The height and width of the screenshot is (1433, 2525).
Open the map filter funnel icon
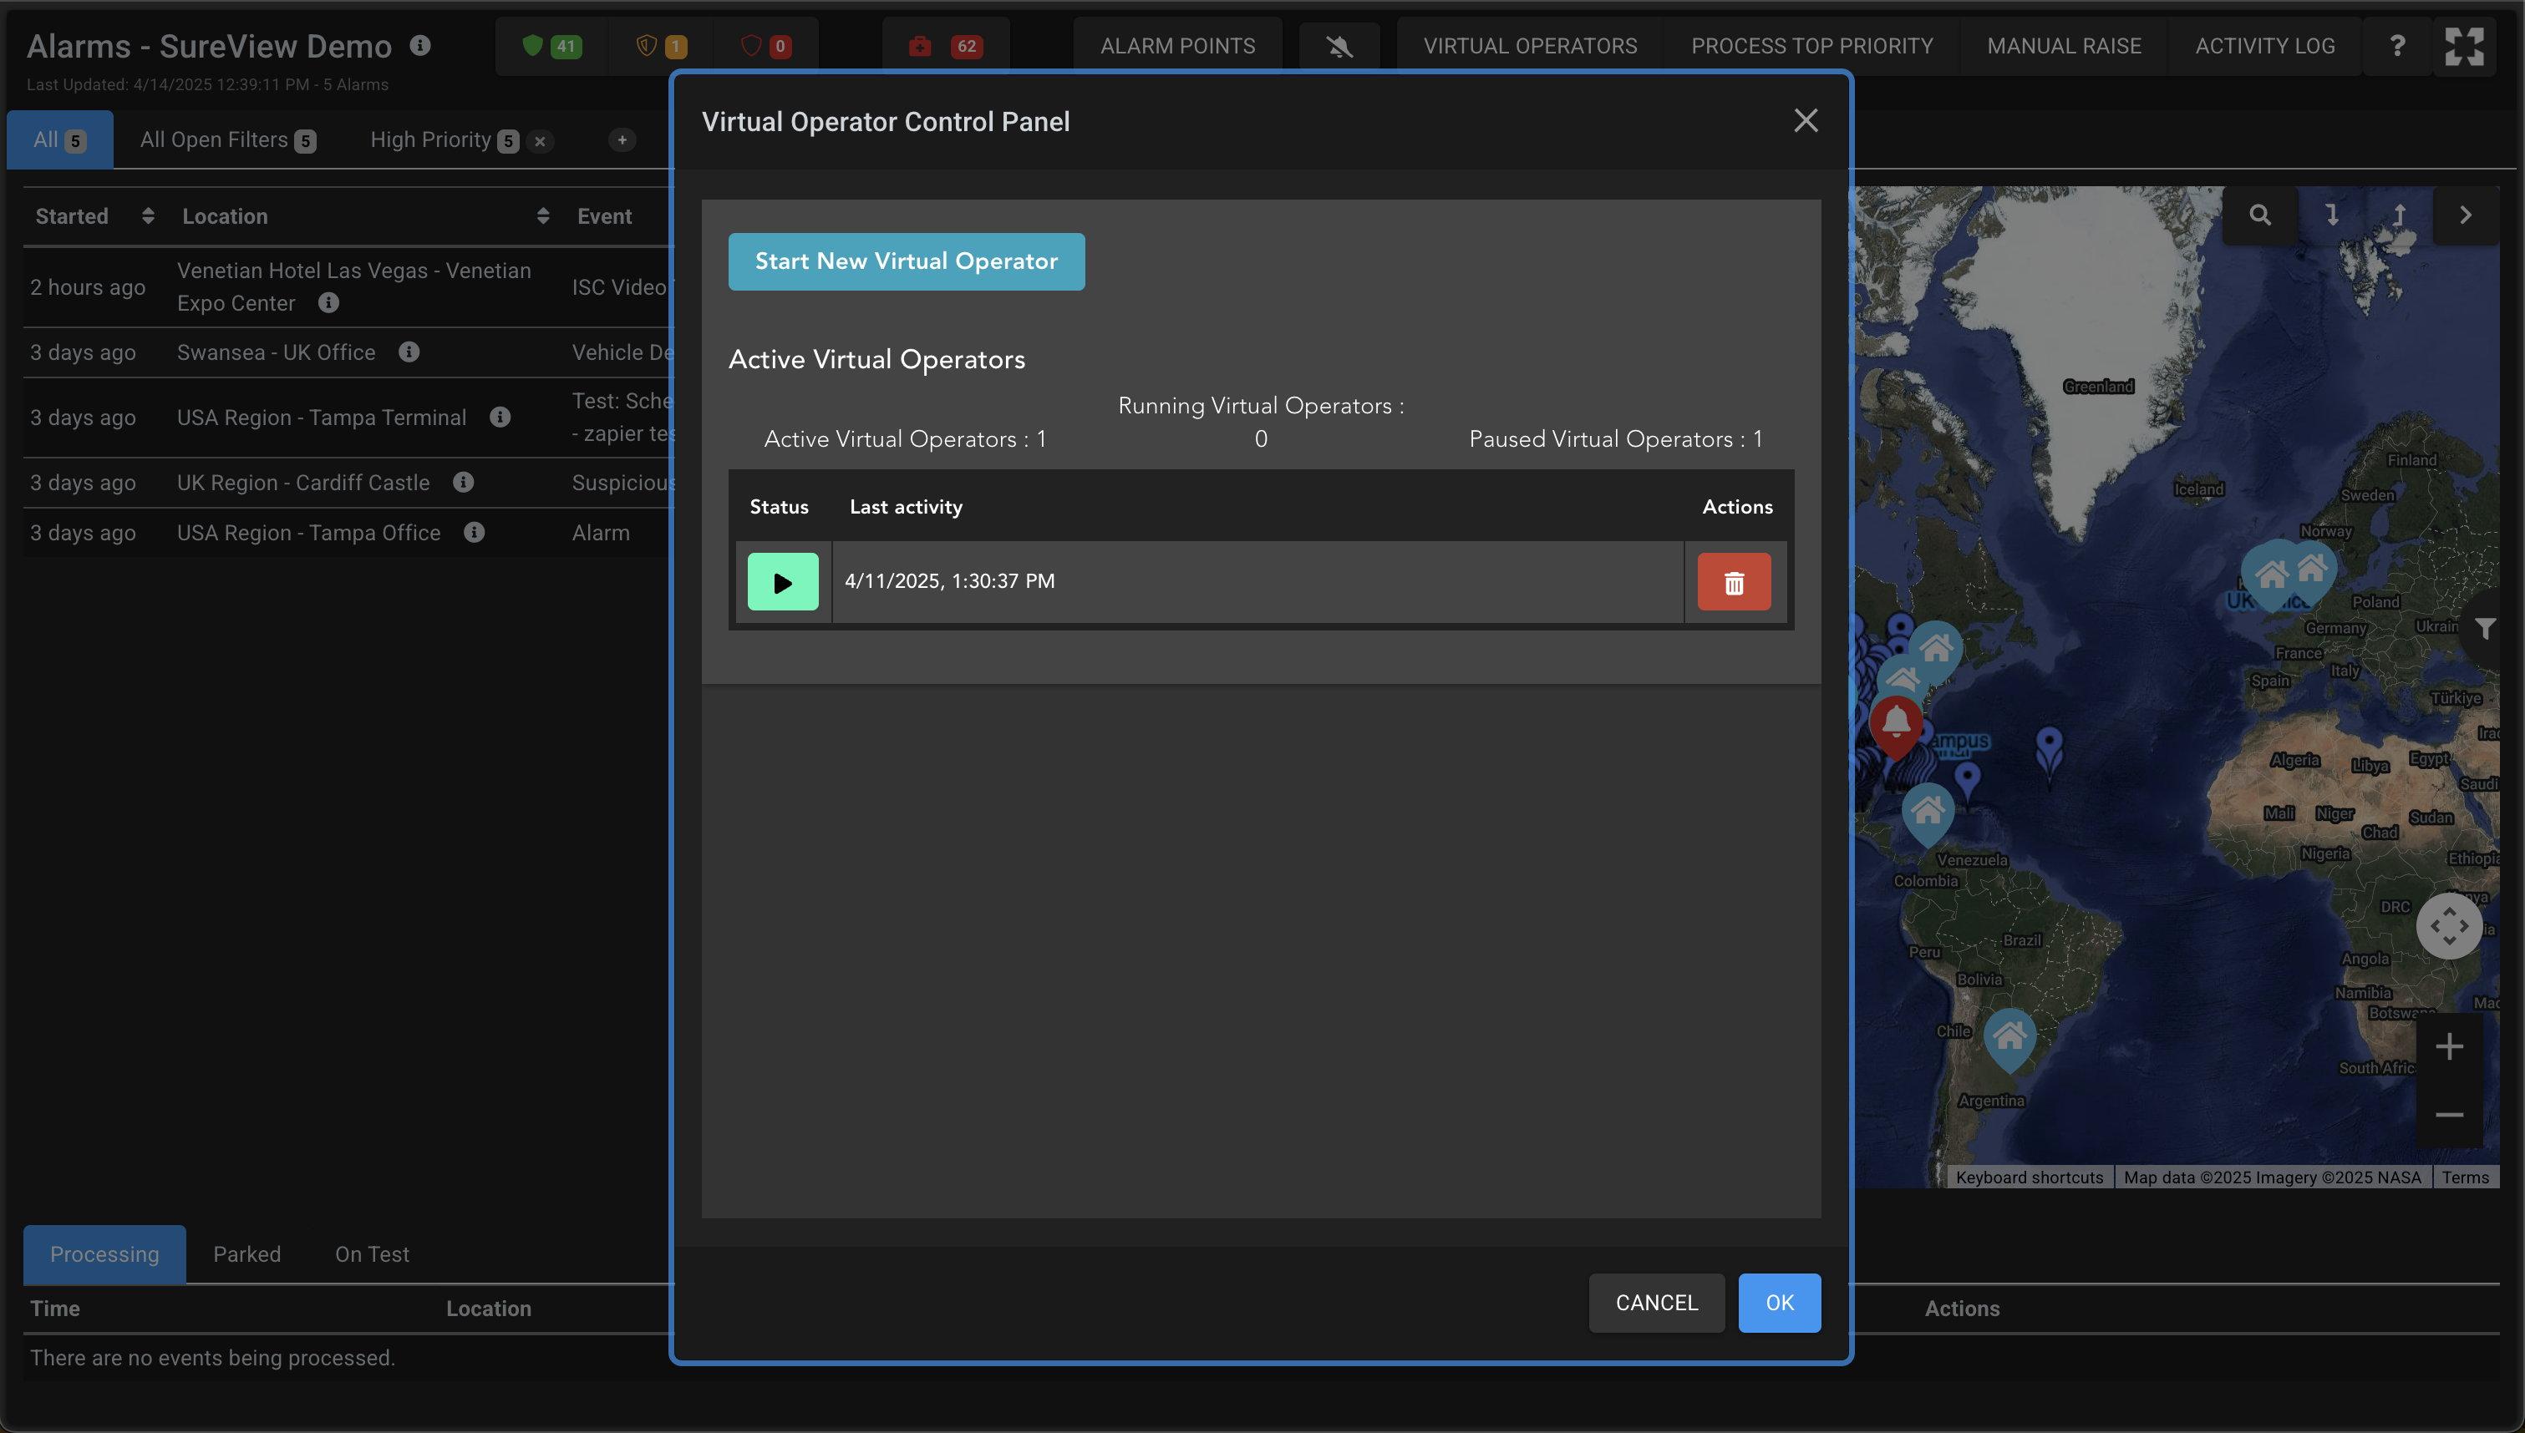2485,628
